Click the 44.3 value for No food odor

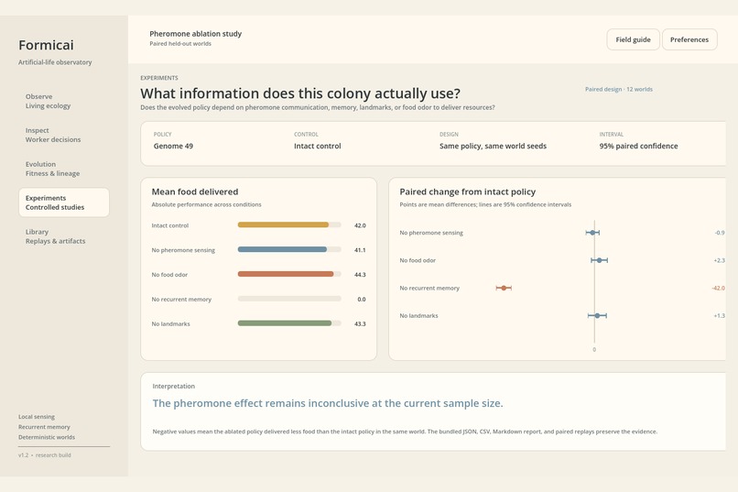coord(360,275)
